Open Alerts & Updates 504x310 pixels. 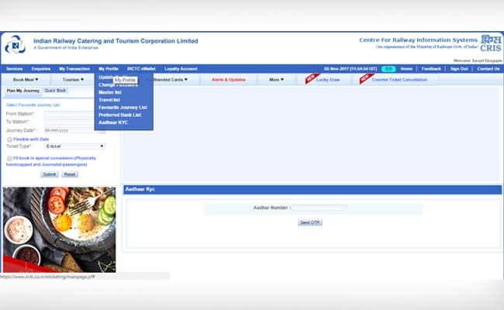(229, 80)
